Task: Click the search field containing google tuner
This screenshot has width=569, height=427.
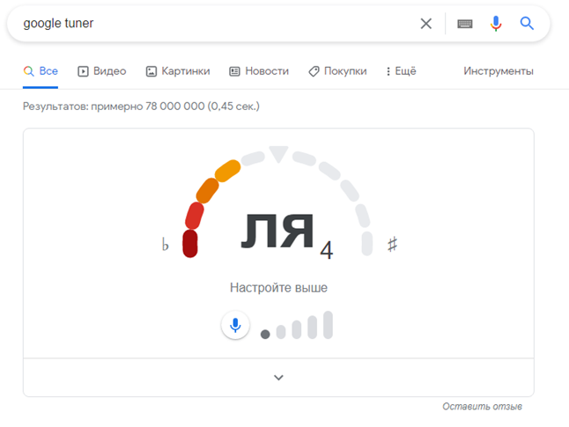Action: coord(211,24)
